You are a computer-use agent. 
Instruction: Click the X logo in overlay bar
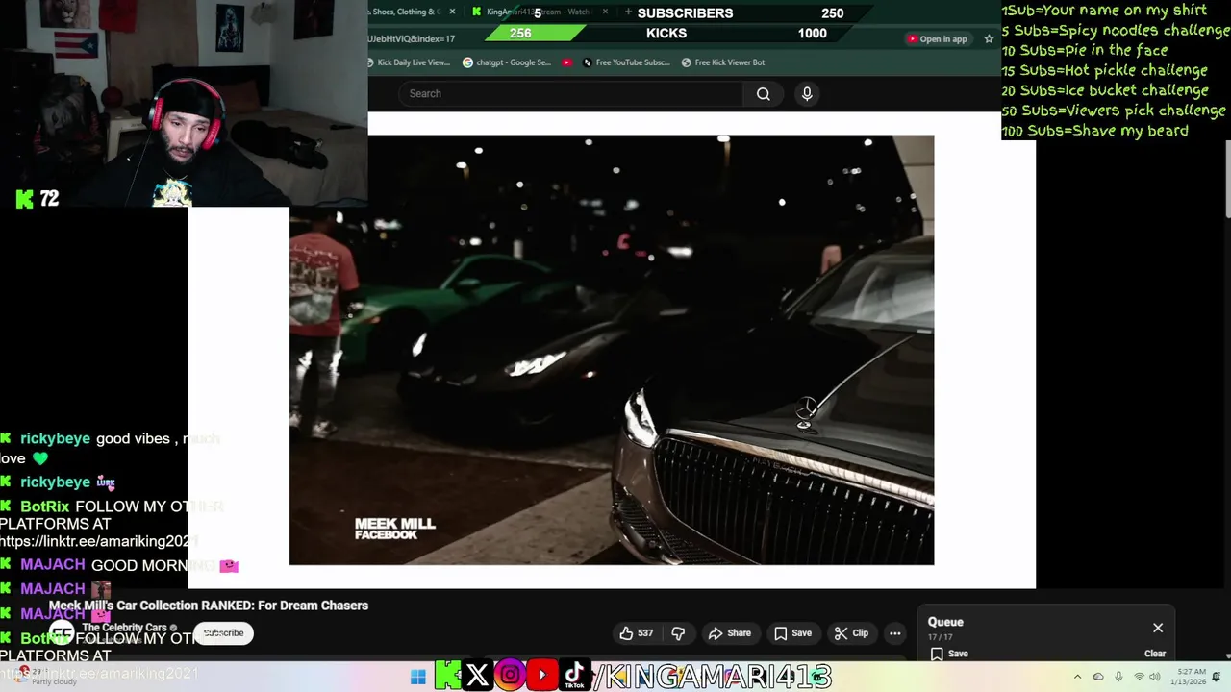[477, 676]
